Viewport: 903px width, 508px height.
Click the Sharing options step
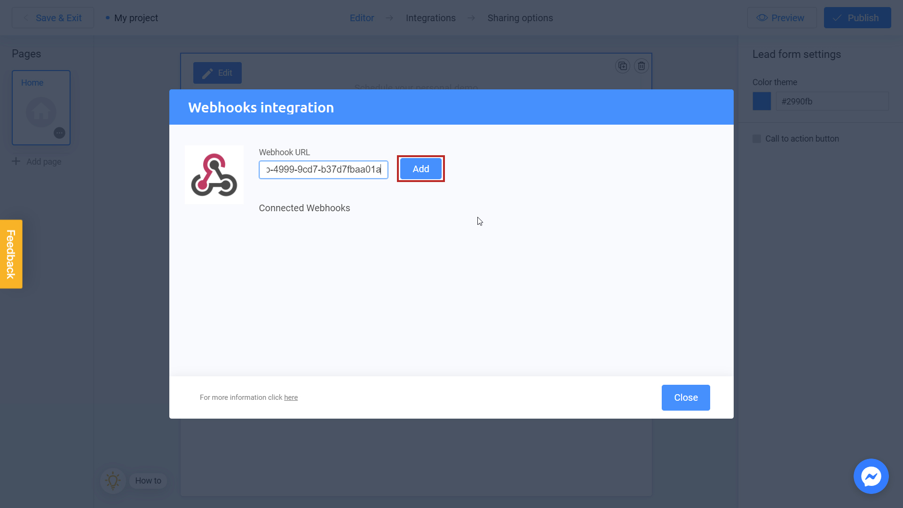click(520, 17)
